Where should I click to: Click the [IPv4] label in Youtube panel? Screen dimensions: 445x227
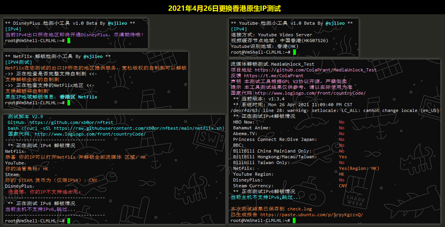[x=239, y=29]
